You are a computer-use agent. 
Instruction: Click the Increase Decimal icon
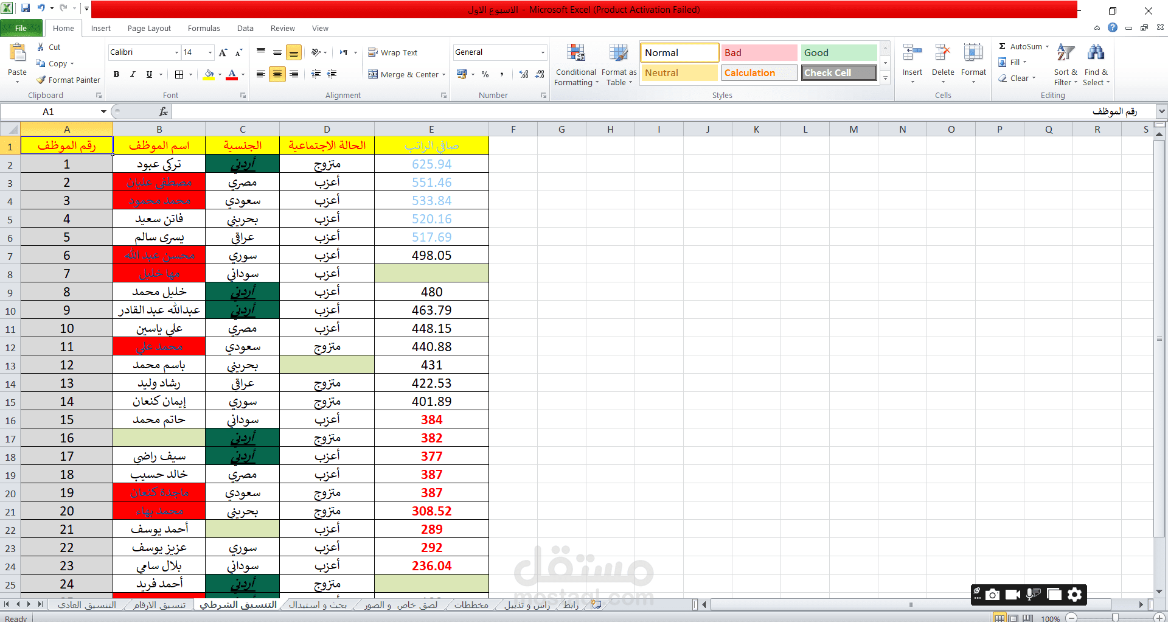524,74
